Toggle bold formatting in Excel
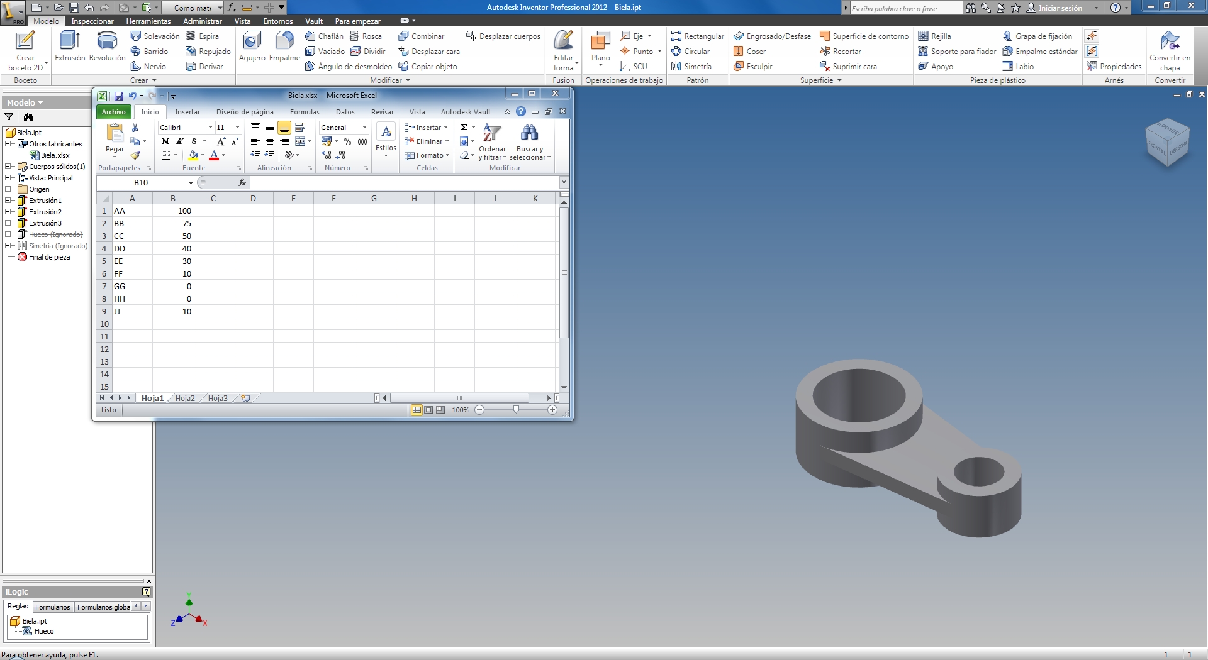The height and width of the screenshot is (660, 1208). tap(165, 141)
